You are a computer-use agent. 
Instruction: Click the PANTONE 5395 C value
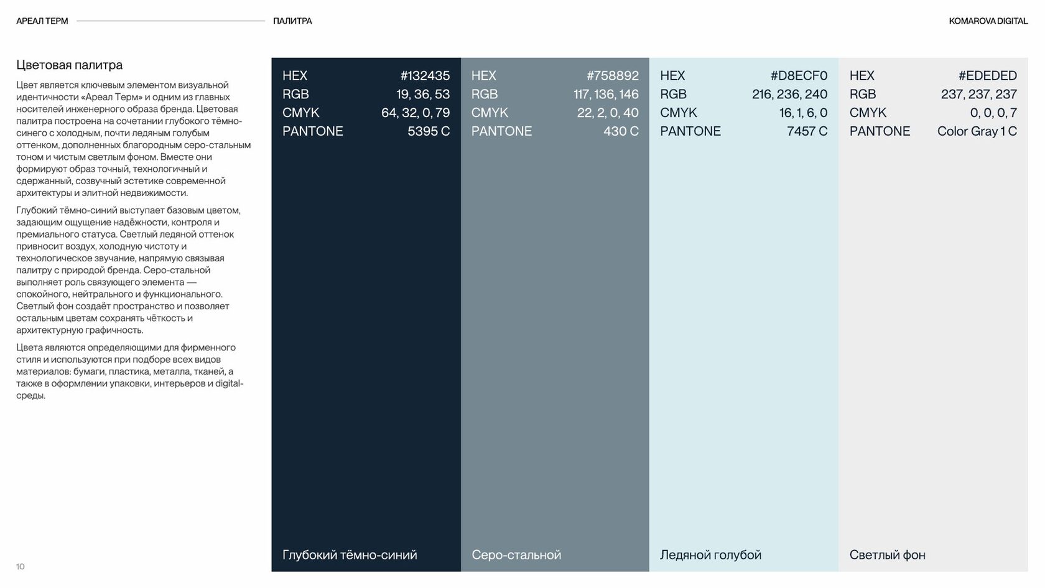pos(429,131)
